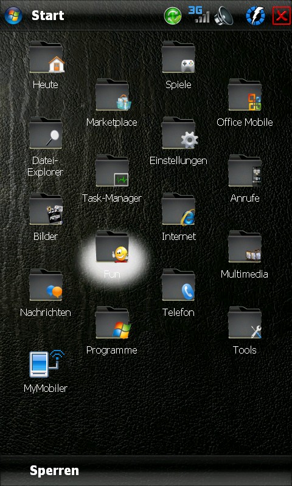292x486 pixels.
Task: Select the highlighted Fun folder
Action: point(113,247)
